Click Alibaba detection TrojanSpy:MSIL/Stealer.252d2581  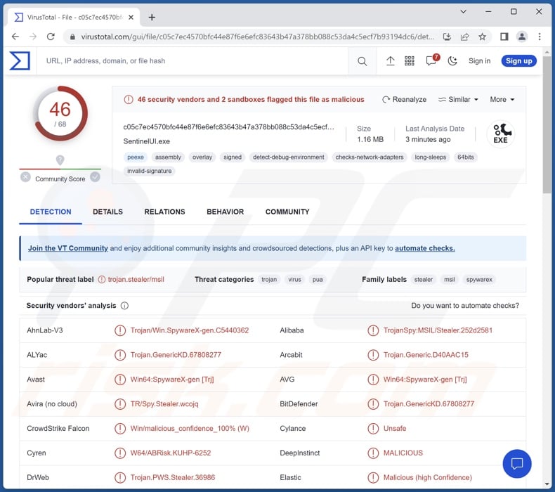(438, 330)
